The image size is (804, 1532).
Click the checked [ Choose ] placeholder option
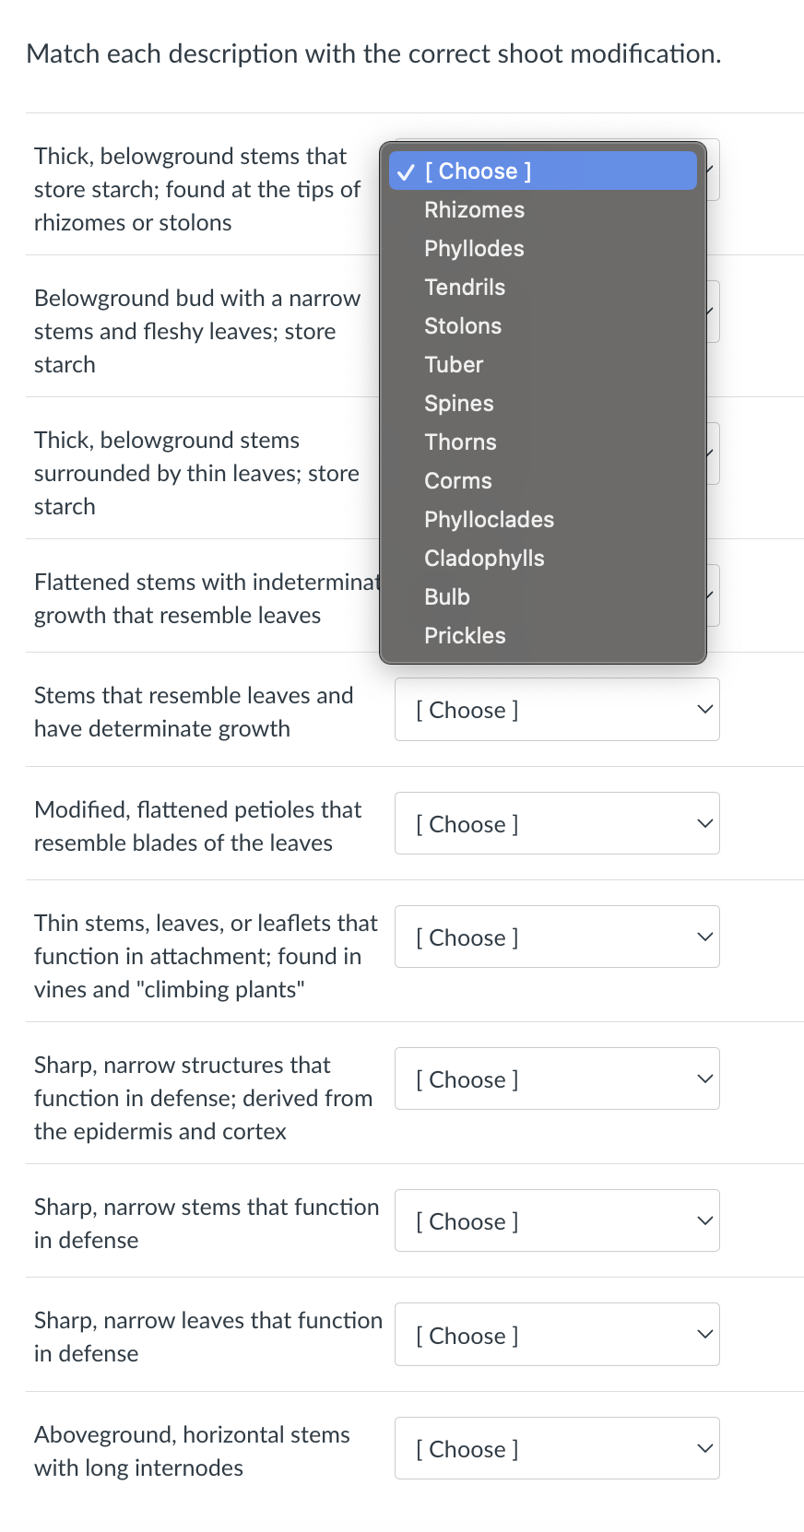(542, 171)
